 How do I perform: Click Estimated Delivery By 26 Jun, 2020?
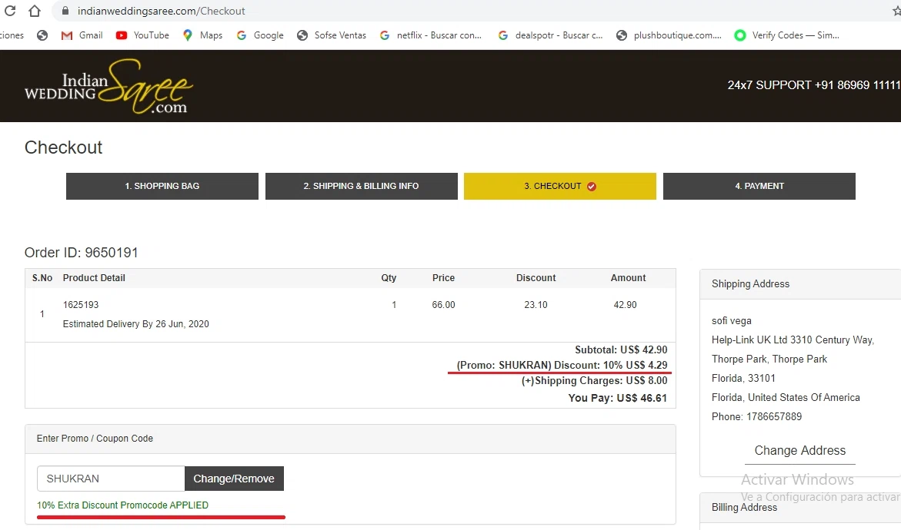(x=135, y=323)
